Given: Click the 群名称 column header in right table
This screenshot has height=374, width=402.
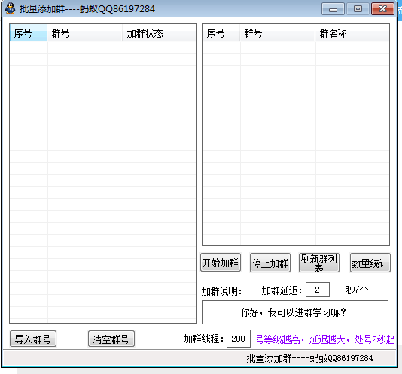Looking at the screenshot, I should [x=352, y=33].
